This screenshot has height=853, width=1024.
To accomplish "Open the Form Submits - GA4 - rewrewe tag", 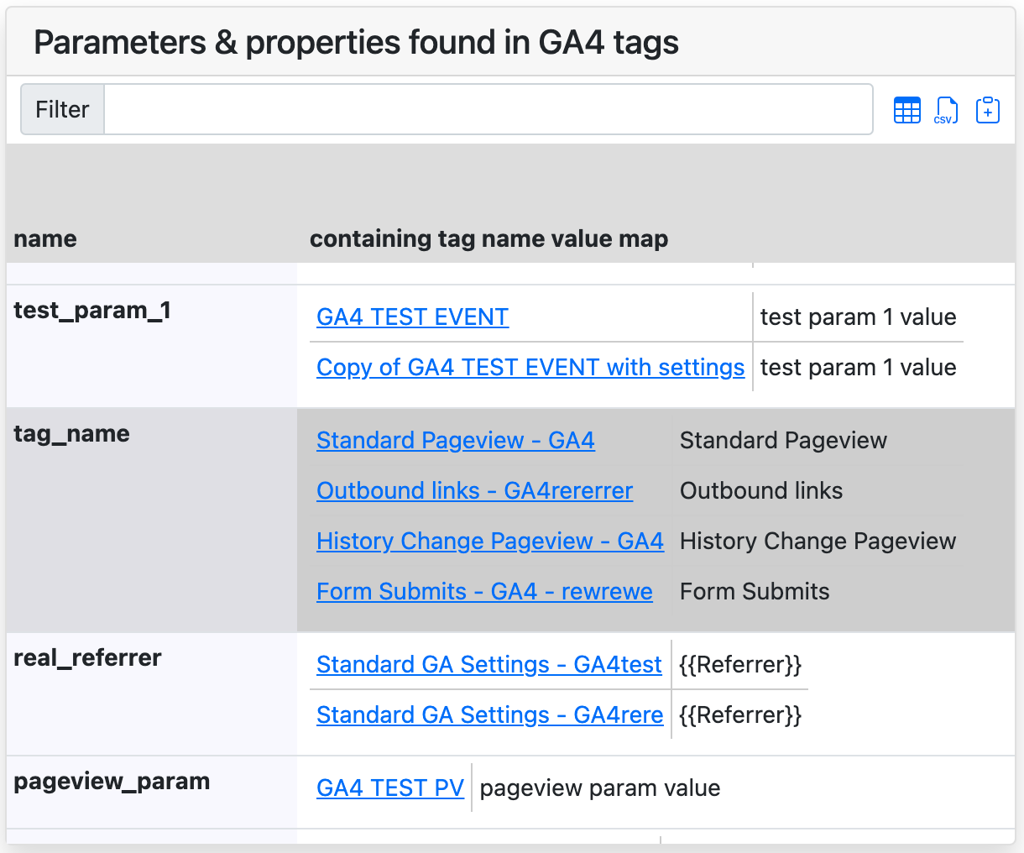I will pos(484,591).
